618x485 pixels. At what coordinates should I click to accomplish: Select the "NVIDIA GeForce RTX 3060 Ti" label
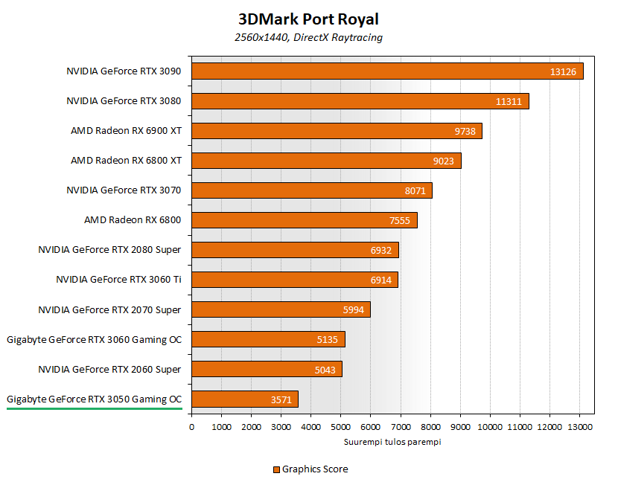pos(118,280)
